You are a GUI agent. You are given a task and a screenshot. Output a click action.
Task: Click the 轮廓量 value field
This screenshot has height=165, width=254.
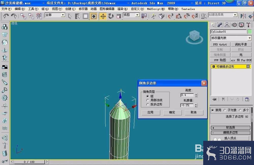click(187, 105)
